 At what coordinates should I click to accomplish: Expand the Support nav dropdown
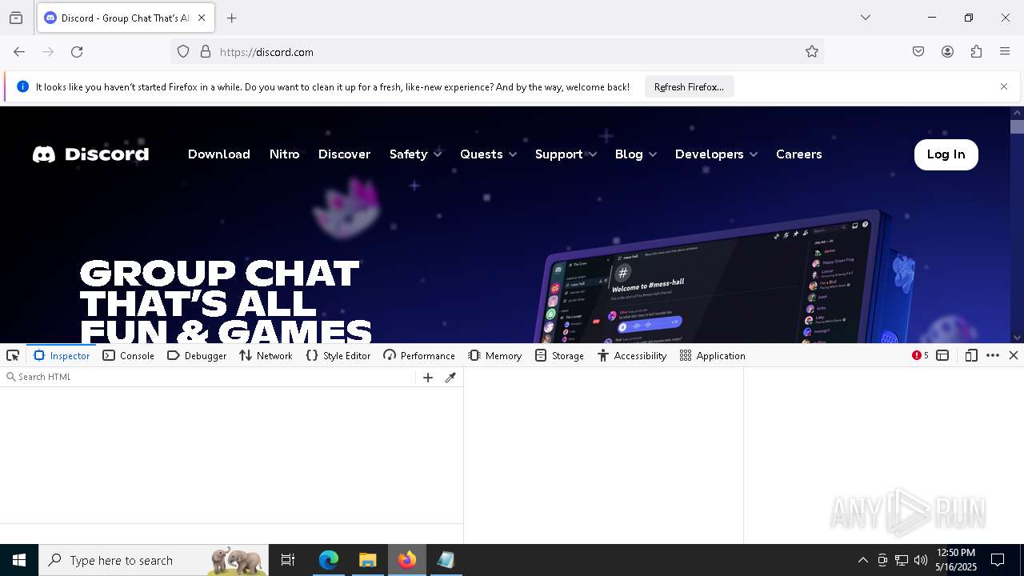pos(566,154)
